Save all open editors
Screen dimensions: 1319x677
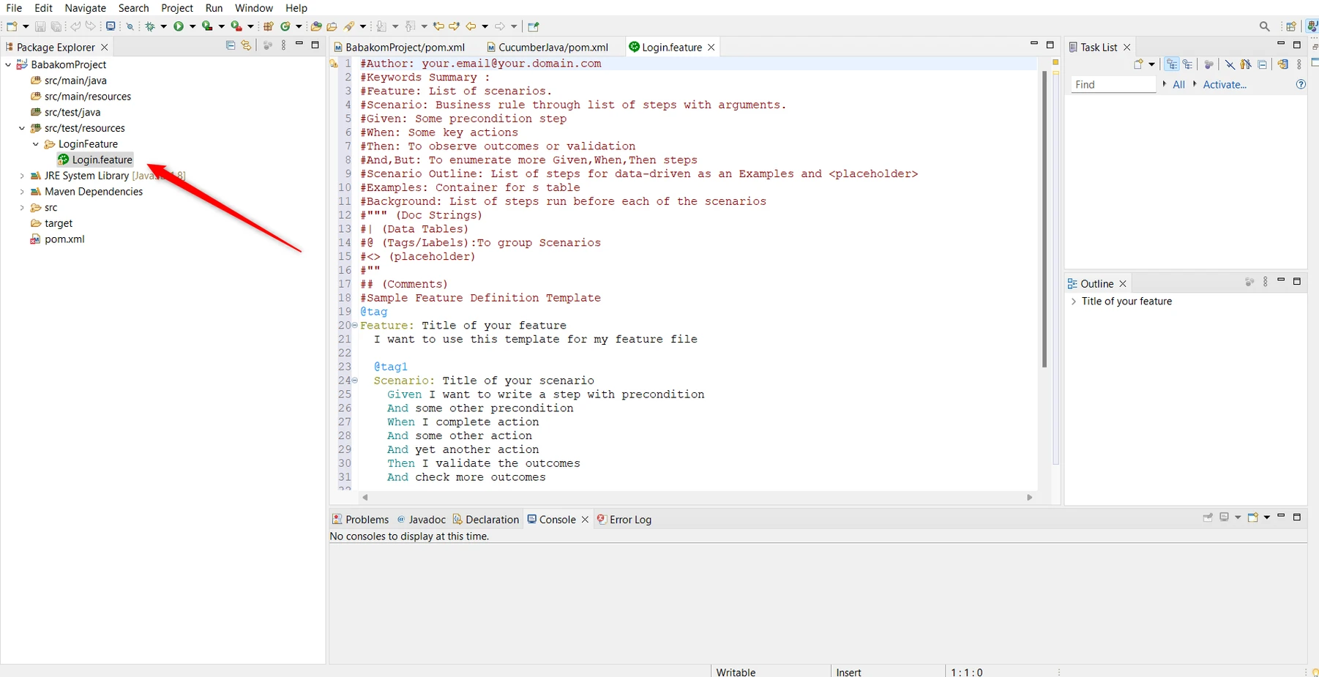(x=56, y=26)
